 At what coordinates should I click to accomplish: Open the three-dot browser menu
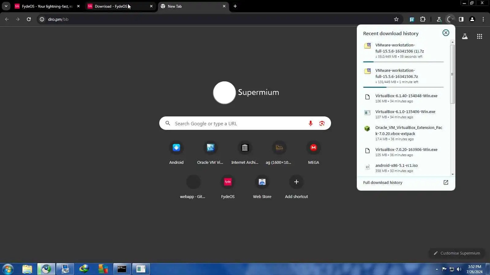click(x=483, y=19)
